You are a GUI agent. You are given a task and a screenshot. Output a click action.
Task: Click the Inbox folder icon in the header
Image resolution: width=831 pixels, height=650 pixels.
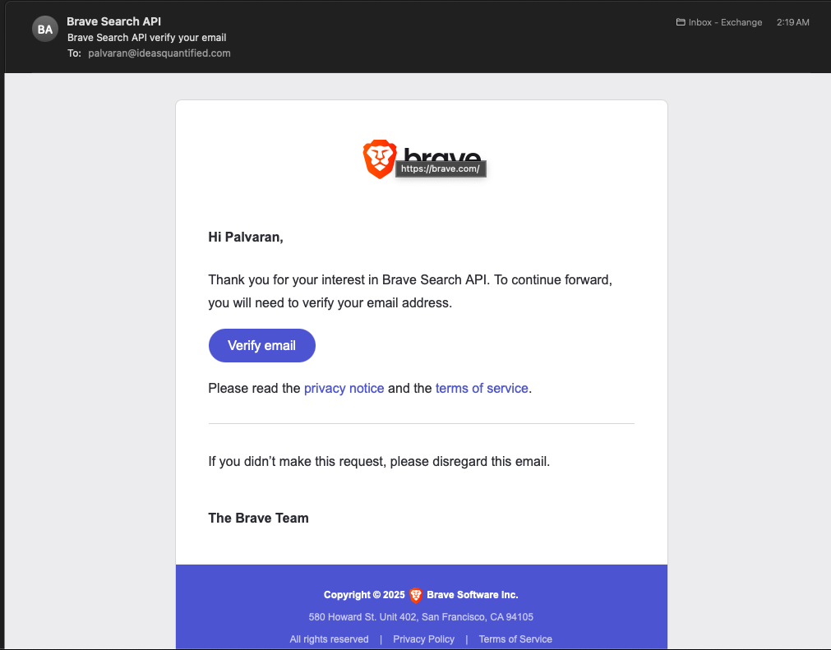pos(681,22)
